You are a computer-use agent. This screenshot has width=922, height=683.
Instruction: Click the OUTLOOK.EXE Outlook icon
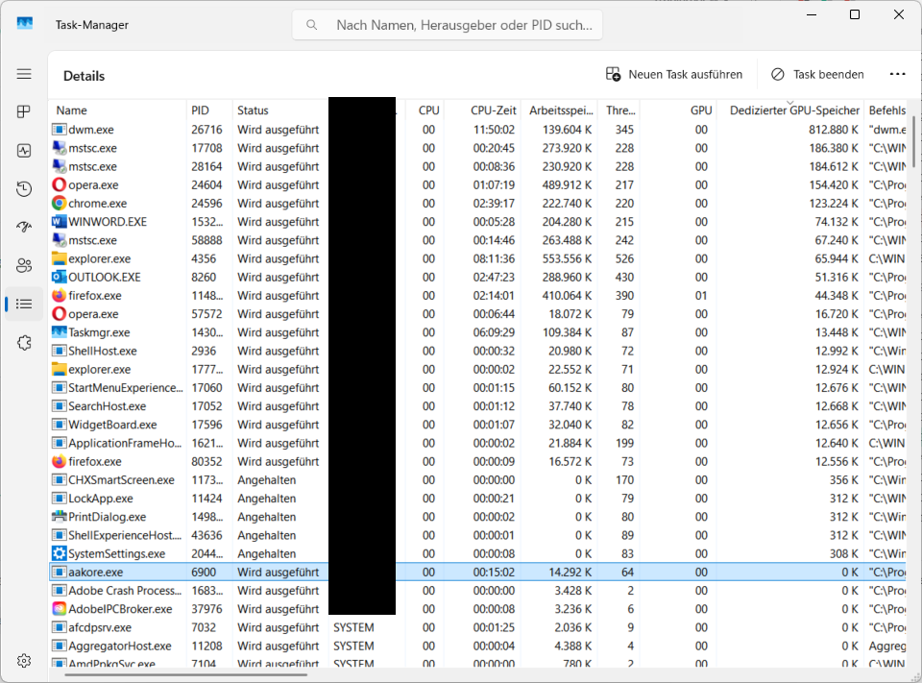(59, 277)
